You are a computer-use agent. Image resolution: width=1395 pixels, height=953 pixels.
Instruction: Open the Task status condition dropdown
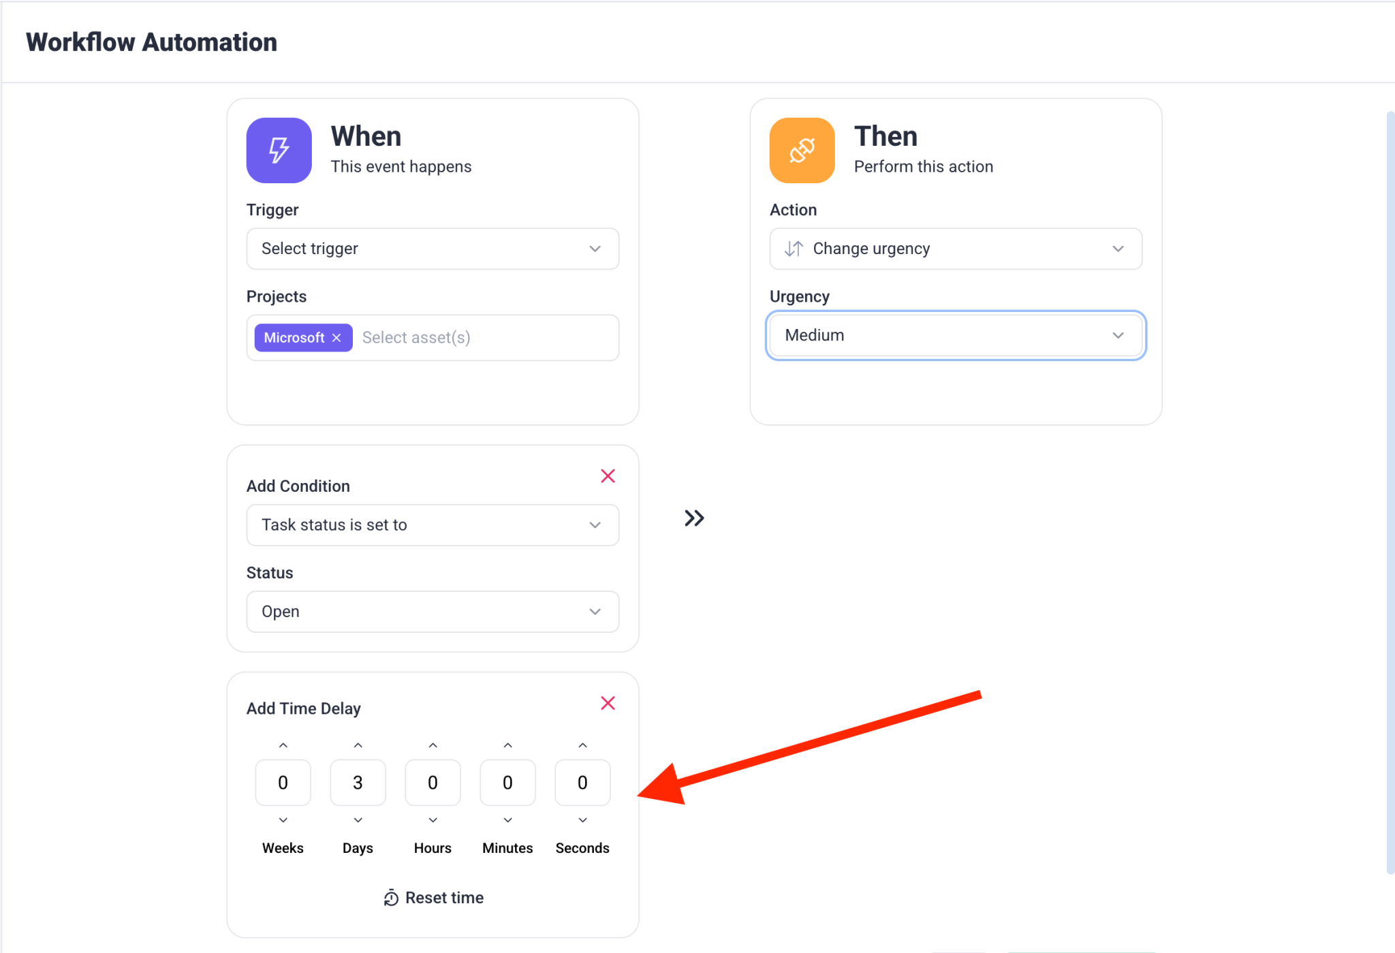433,525
